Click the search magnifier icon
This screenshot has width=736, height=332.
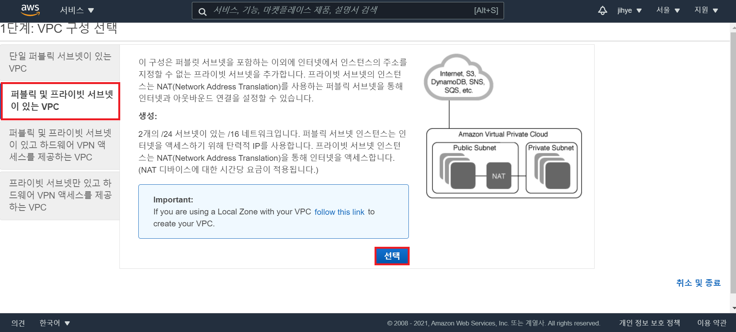point(202,11)
